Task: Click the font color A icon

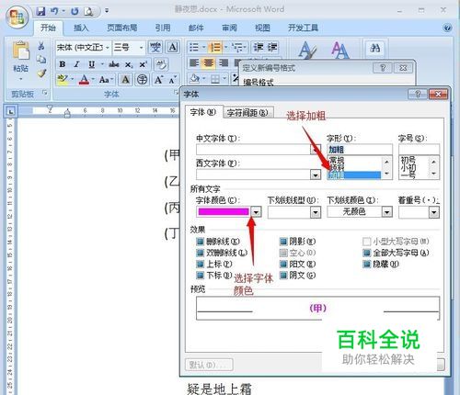Action: [x=84, y=80]
